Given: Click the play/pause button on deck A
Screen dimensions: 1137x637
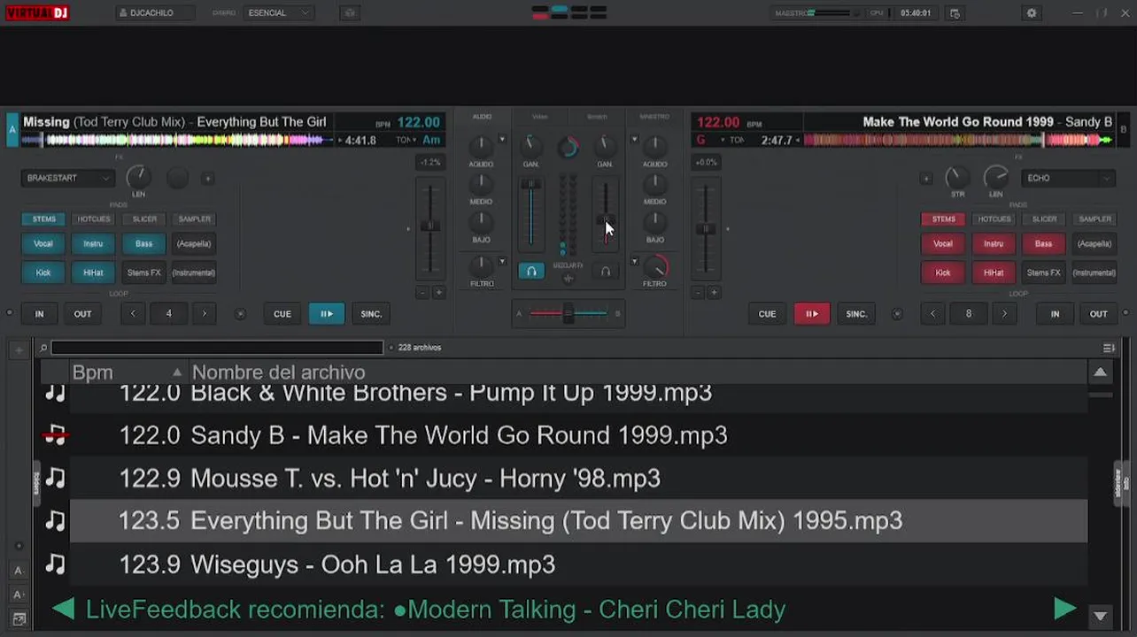Looking at the screenshot, I should pyautogui.click(x=327, y=313).
